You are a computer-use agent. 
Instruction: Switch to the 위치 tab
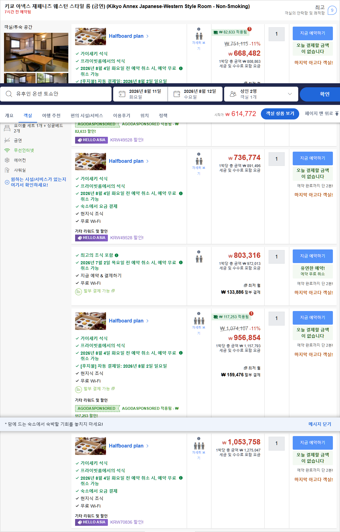145,115
